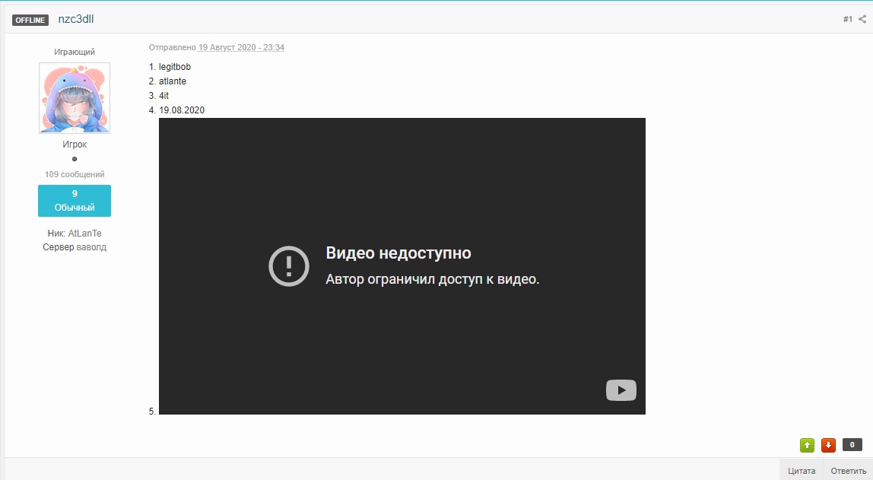Click the 9 Обычный reputation box
873x480 pixels.
pyautogui.click(x=75, y=201)
